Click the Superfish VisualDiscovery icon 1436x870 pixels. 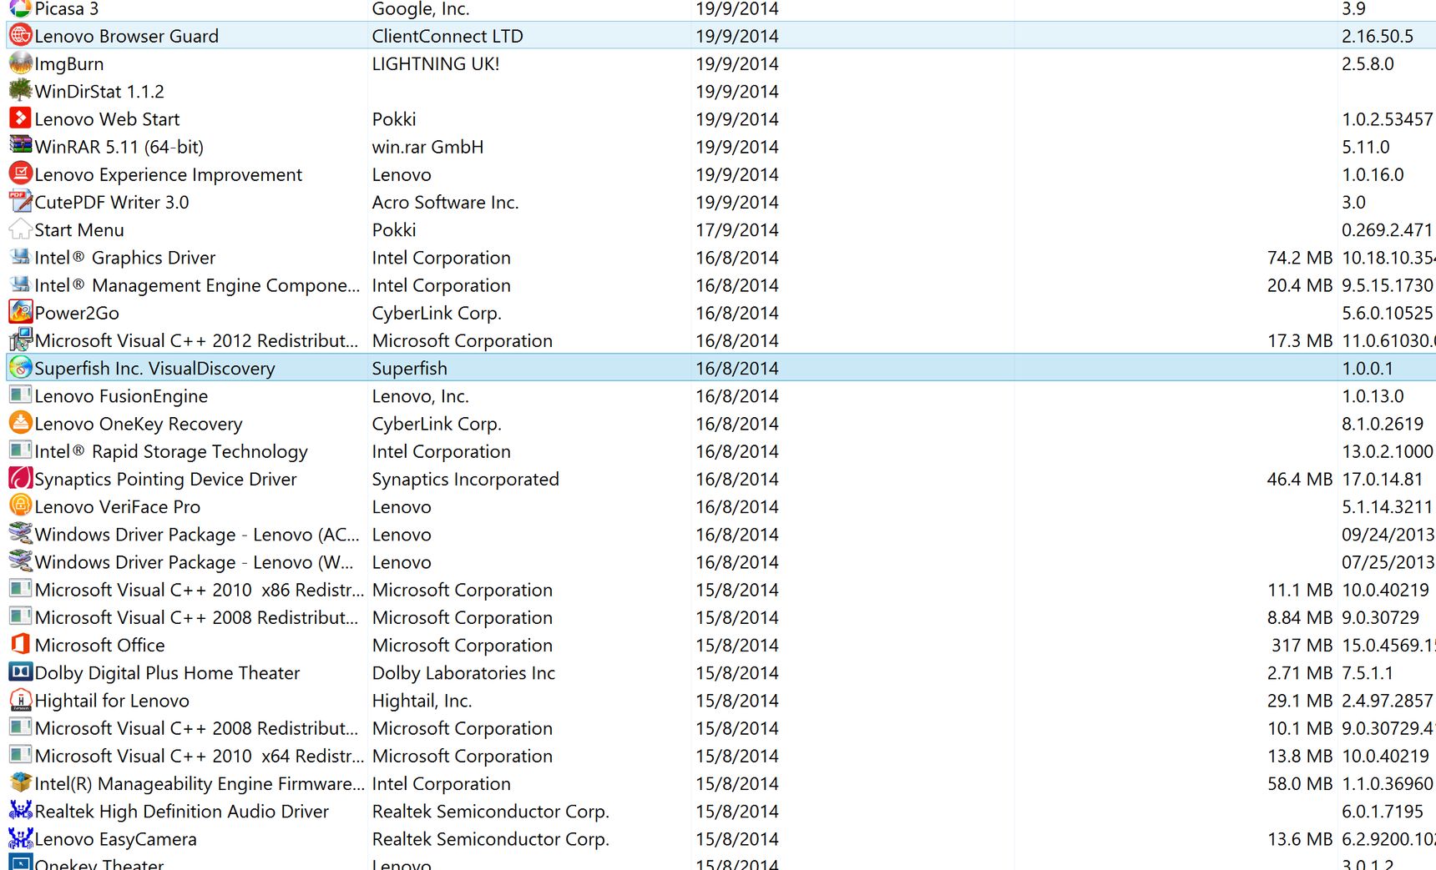20,368
